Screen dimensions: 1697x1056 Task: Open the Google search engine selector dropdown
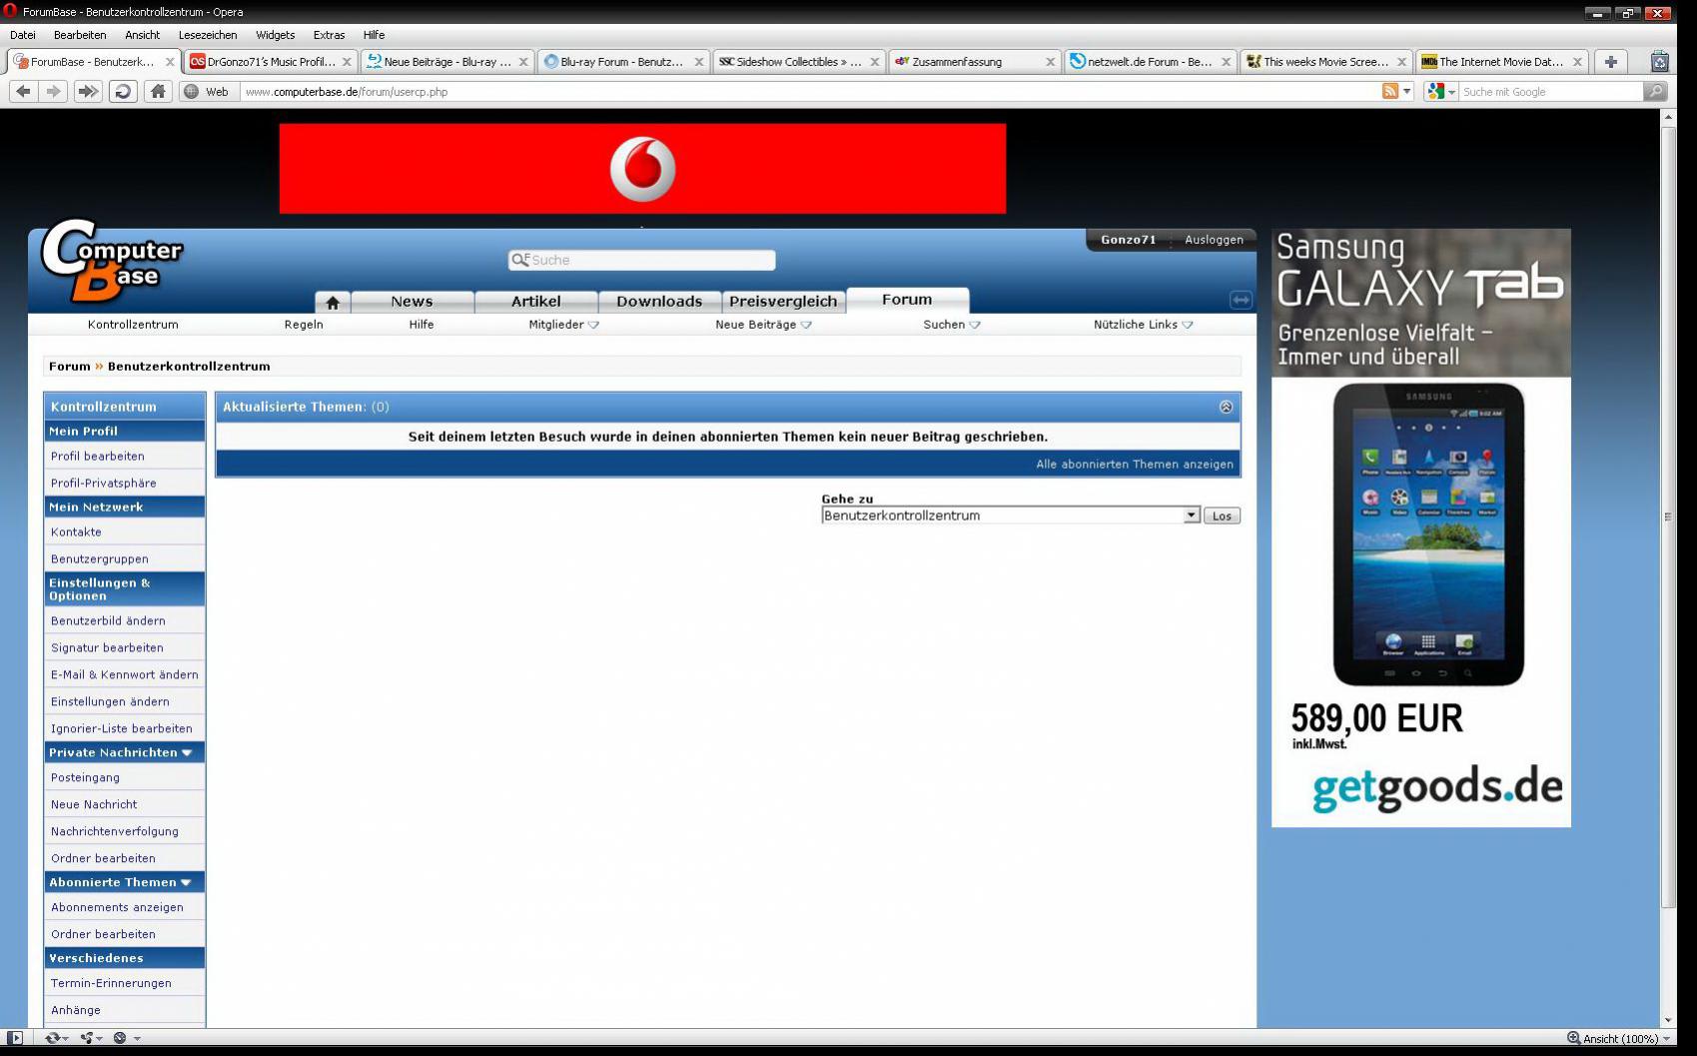(1441, 91)
